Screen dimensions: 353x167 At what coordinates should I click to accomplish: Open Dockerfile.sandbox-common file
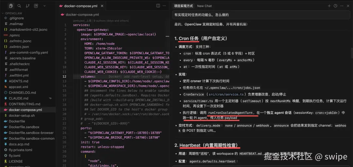tap(31, 138)
